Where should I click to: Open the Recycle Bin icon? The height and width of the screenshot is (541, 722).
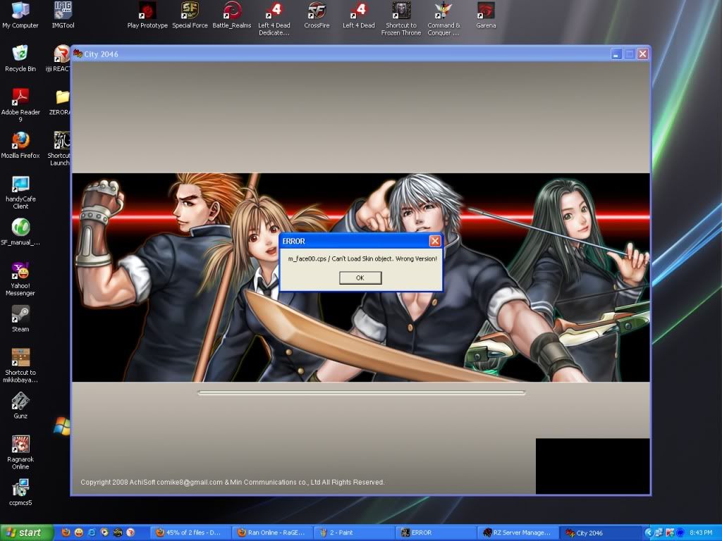[x=20, y=55]
